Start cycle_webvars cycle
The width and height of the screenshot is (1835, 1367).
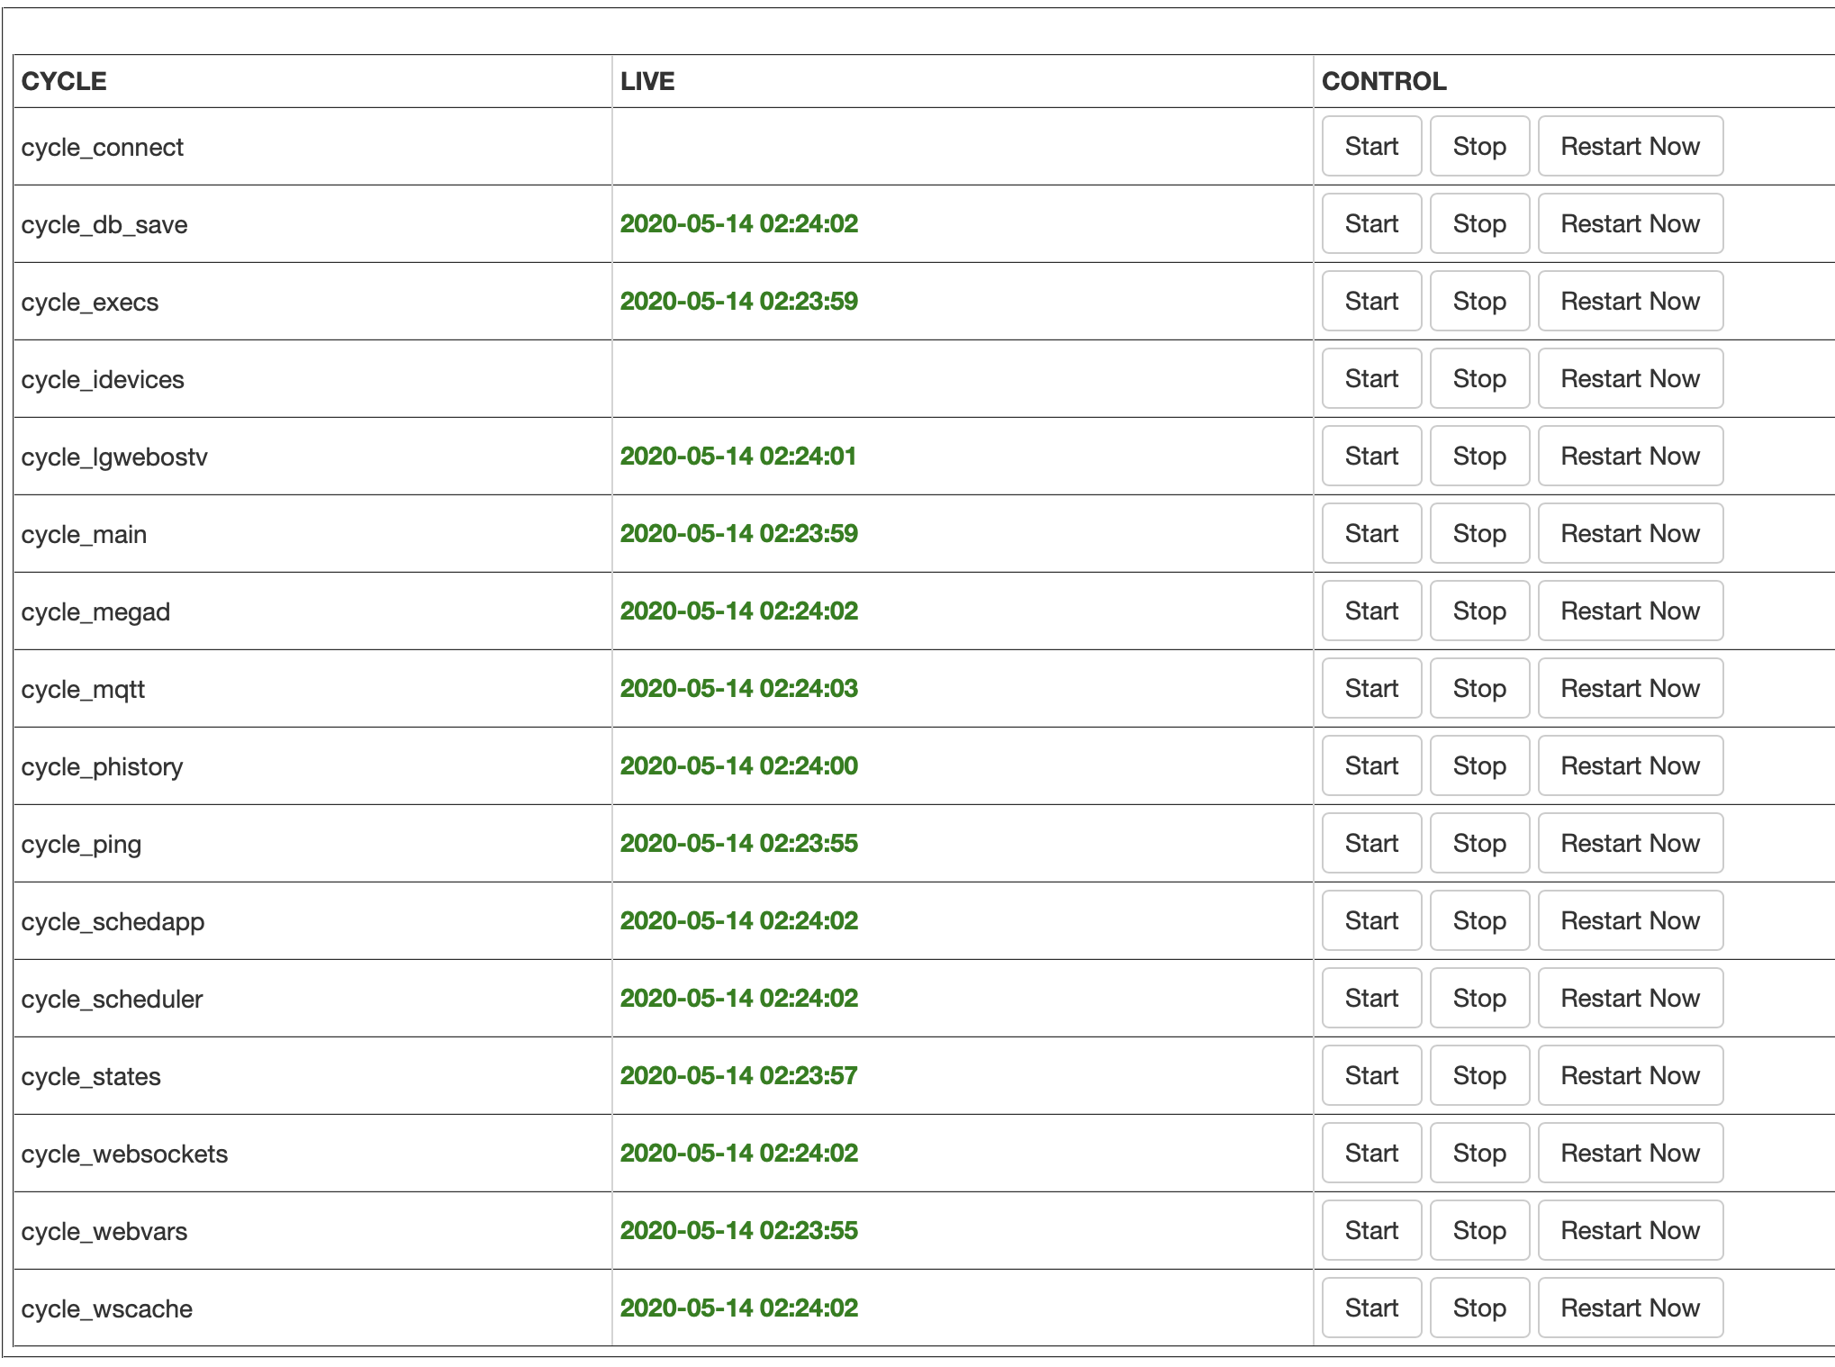point(1370,1230)
